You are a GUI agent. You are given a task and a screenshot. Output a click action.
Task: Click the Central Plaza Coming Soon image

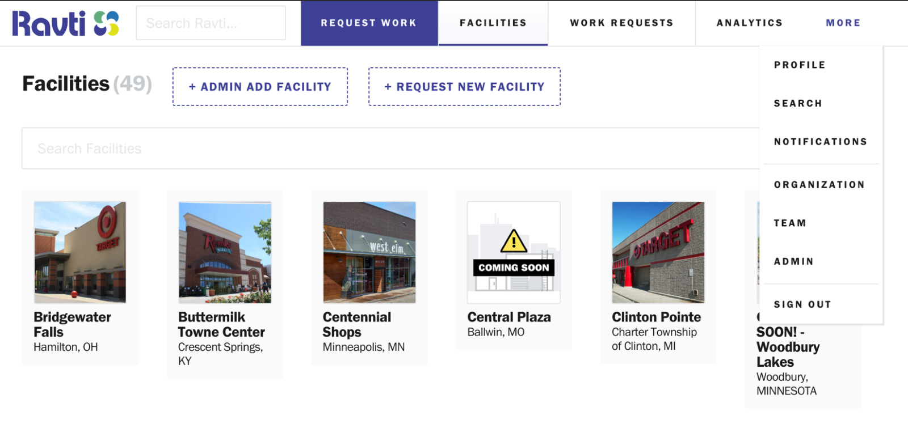(514, 252)
